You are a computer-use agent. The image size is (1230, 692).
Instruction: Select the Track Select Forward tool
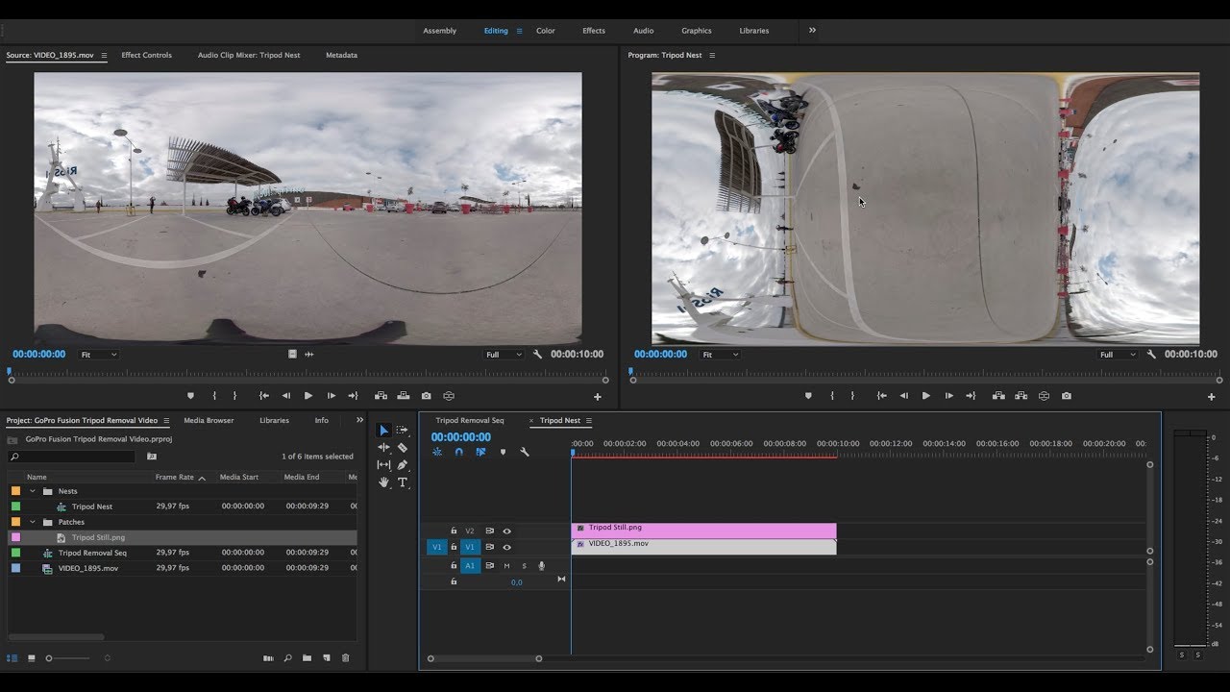(403, 430)
